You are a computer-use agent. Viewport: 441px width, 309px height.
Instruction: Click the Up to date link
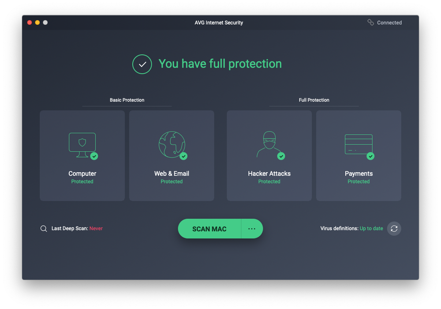point(371,228)
